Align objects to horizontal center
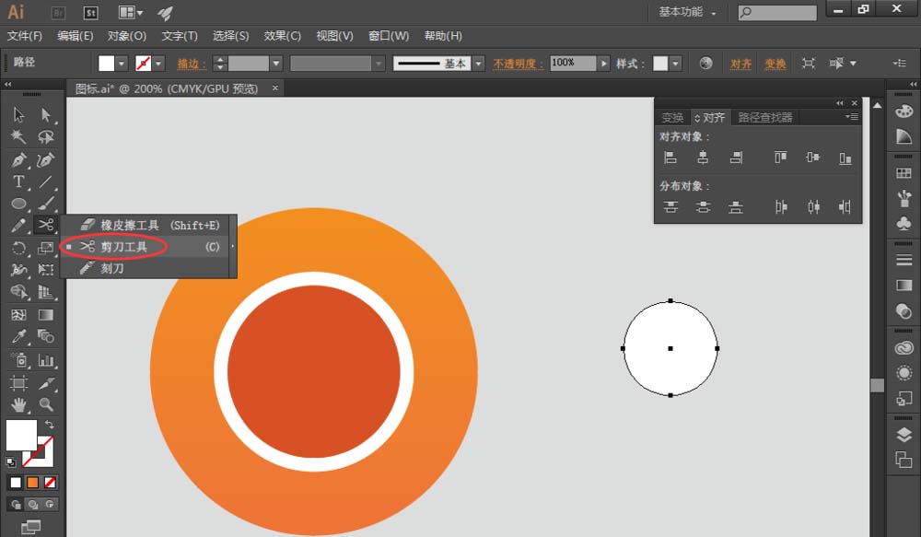921x537 pixels. [x=703, y=158]
